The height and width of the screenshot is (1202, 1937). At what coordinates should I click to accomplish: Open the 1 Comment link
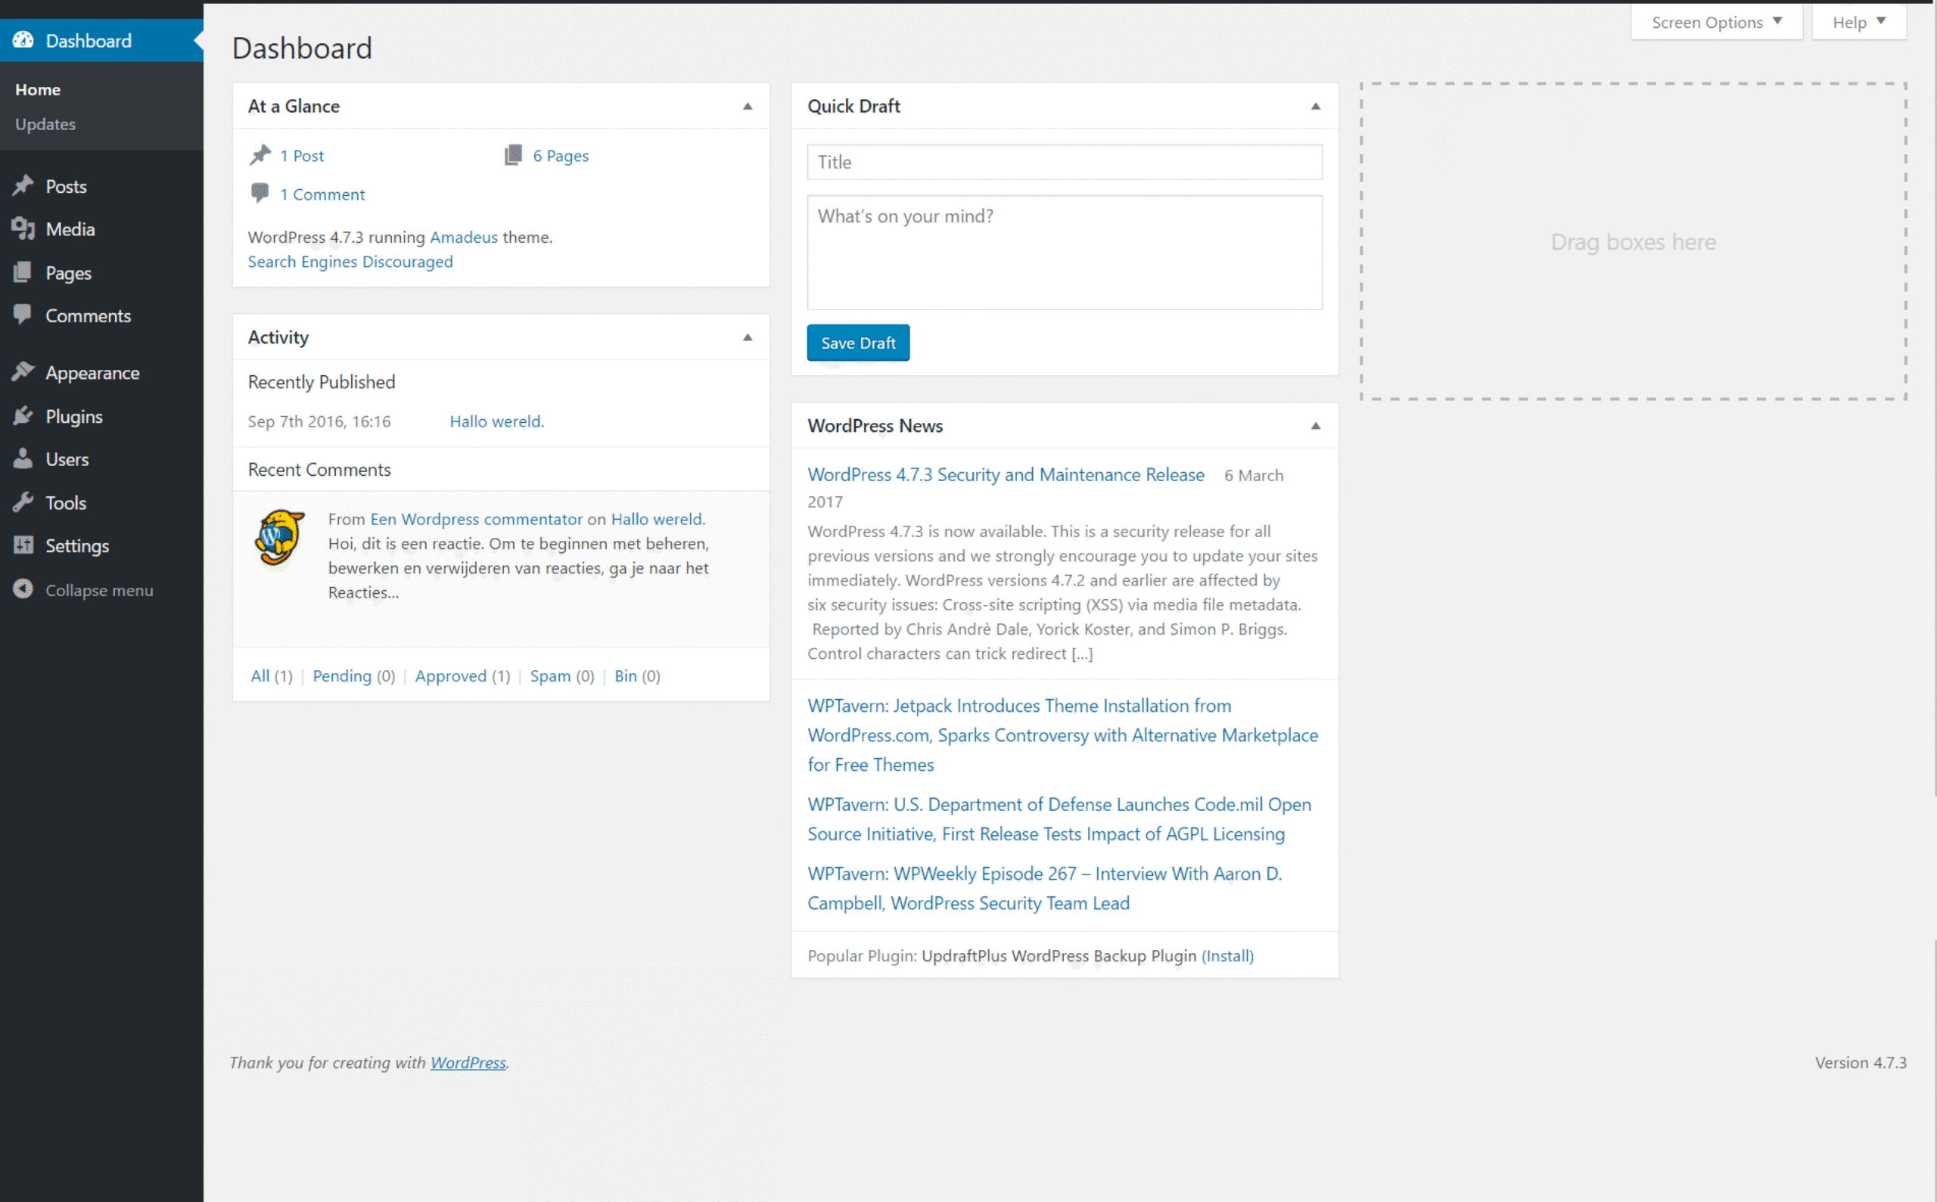[x=322, y=194]
